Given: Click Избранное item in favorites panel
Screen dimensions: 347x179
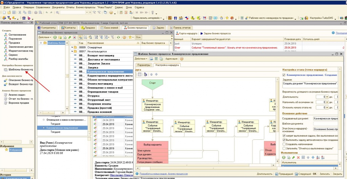Looking at the screenshot, I should 15,150.
